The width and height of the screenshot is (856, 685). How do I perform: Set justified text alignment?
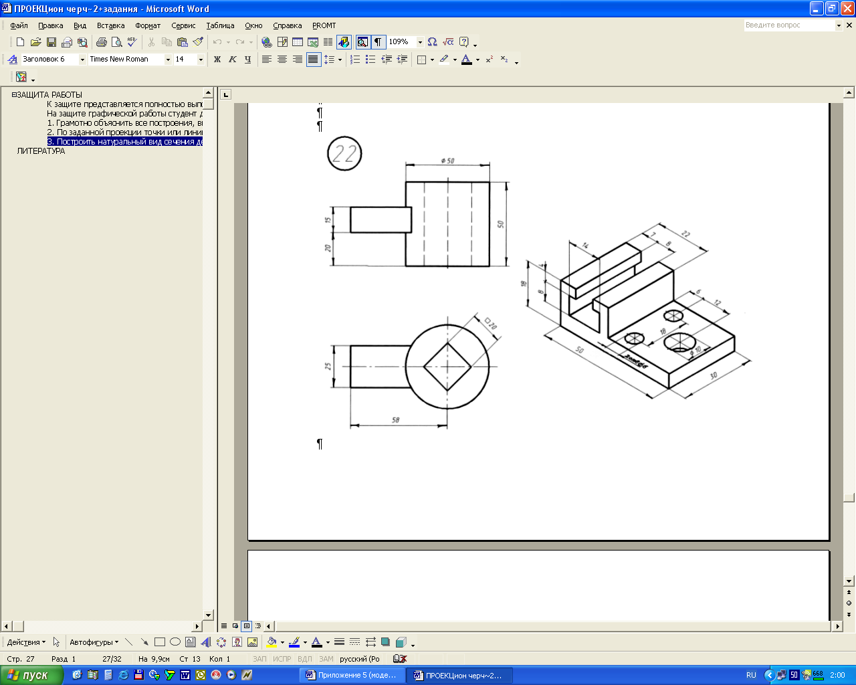(313, 60)
